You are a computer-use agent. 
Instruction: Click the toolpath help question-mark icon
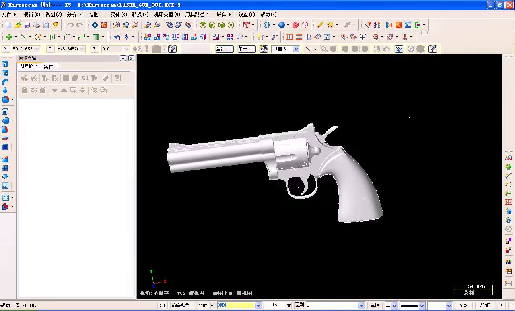[x=117, y=78]
